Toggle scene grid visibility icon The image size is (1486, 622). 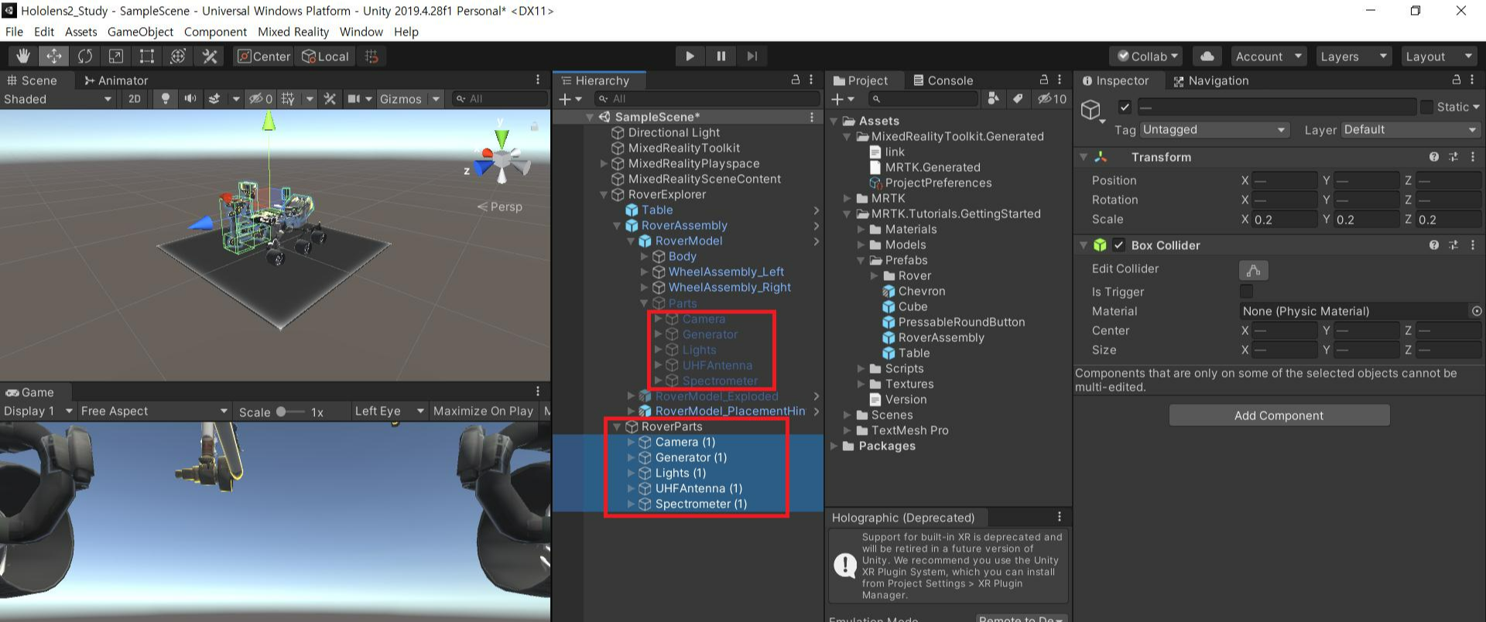coord(288,99)
